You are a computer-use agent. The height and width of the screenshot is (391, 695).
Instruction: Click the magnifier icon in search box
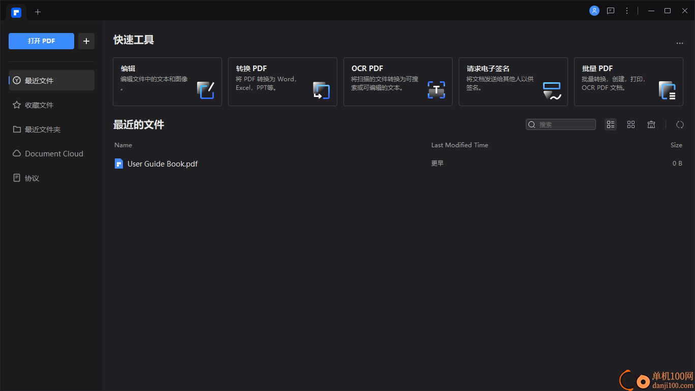[532, 124]
